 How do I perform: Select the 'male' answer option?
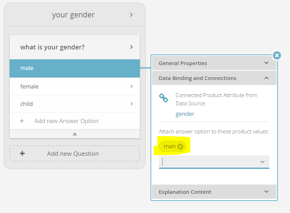point(75,68)
